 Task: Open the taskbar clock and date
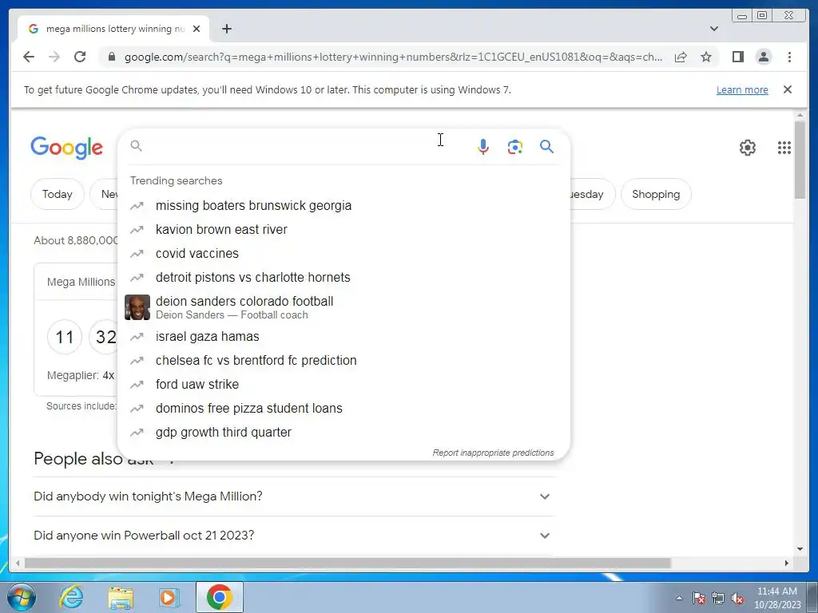pyautogui.click(x=777, y=598)
